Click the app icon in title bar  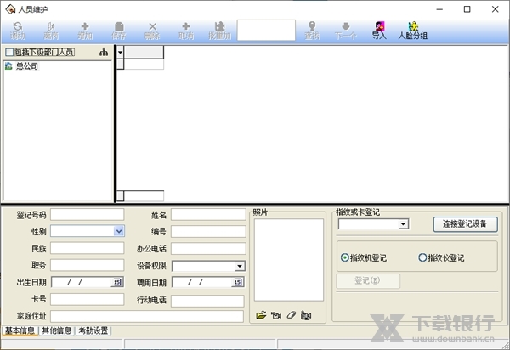10,9
